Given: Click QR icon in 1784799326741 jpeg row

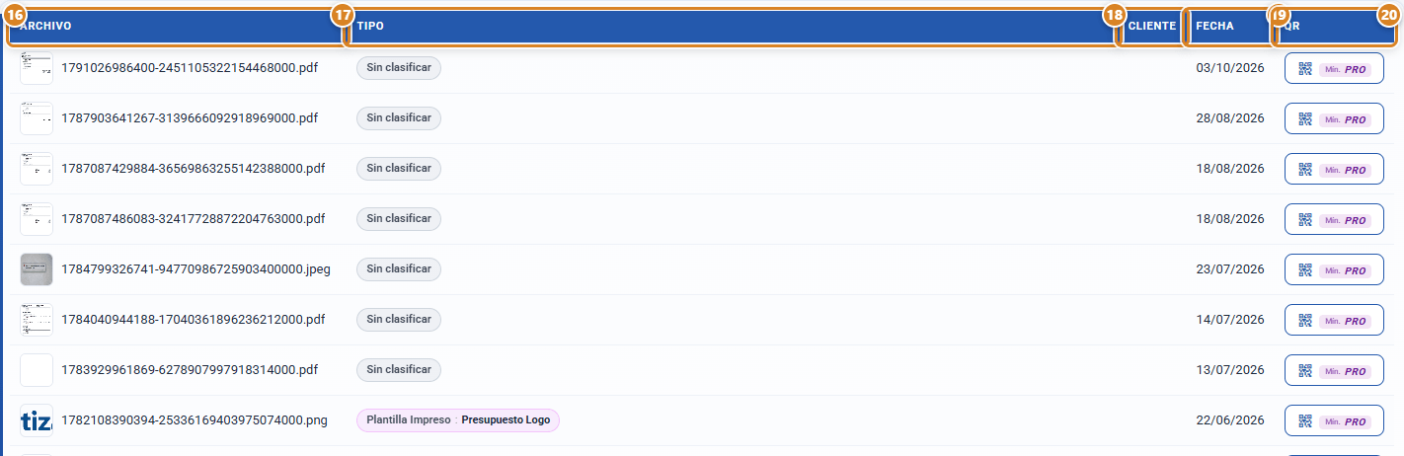Looking at the screenshot, I should (x=1305, y=270).
